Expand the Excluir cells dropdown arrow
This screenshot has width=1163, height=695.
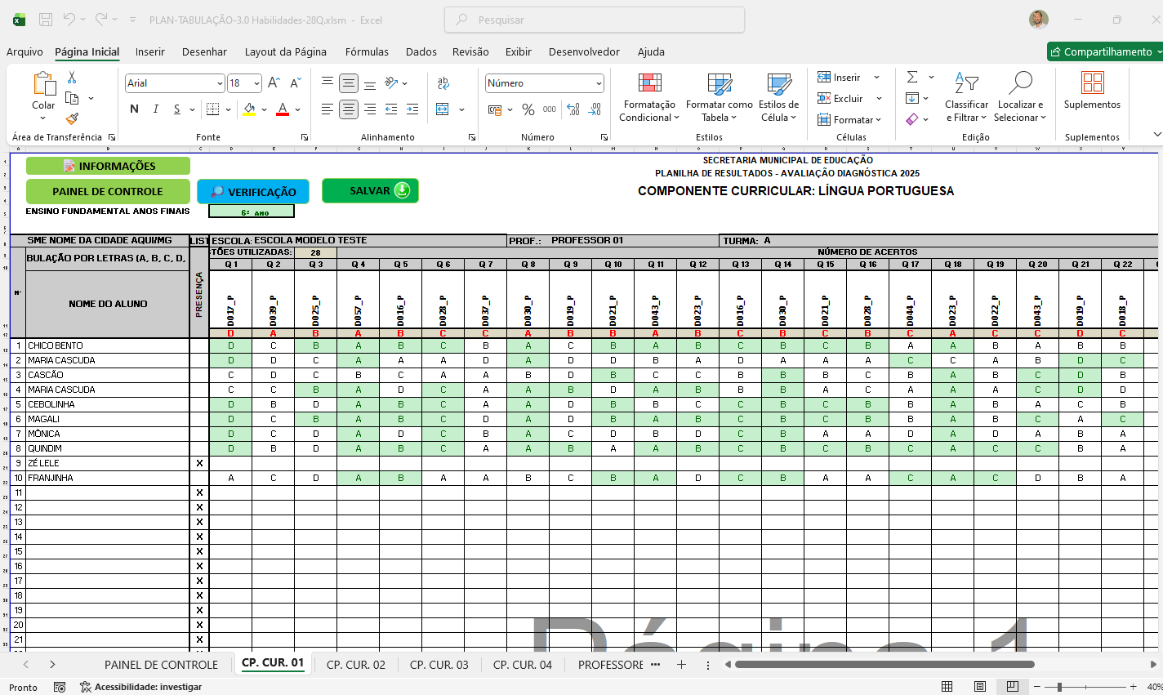pos(879,99)
